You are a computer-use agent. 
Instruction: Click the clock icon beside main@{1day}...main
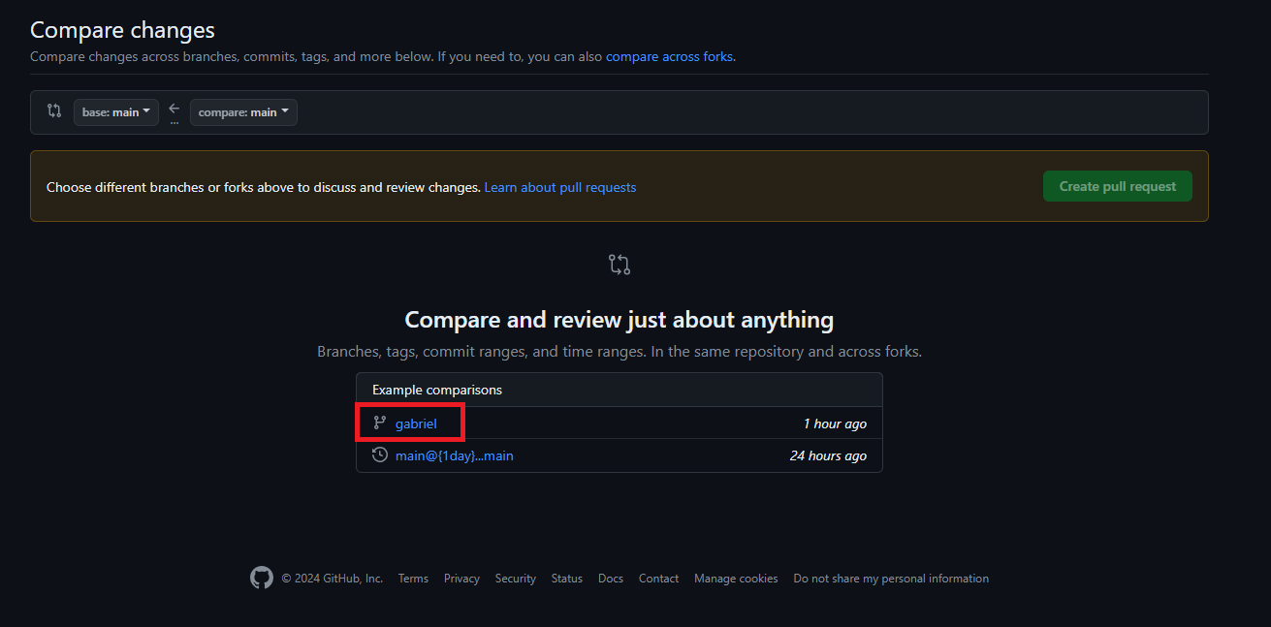380,455
